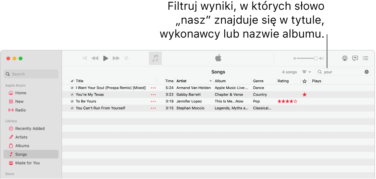The image size is (376, 179).
Task: Toggle shuffle playback
Action: pos(85,58)
